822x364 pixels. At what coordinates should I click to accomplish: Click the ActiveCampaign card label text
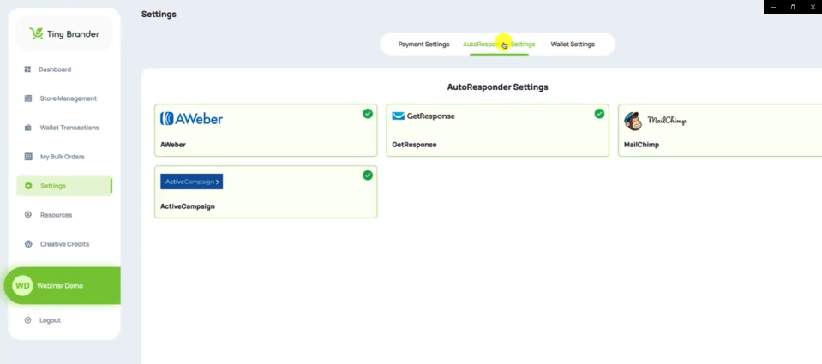pyautogui.click(x=188, y=206)
